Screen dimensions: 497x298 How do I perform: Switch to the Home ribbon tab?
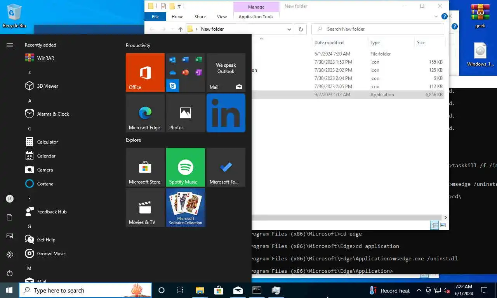click(x=177, y=17)
